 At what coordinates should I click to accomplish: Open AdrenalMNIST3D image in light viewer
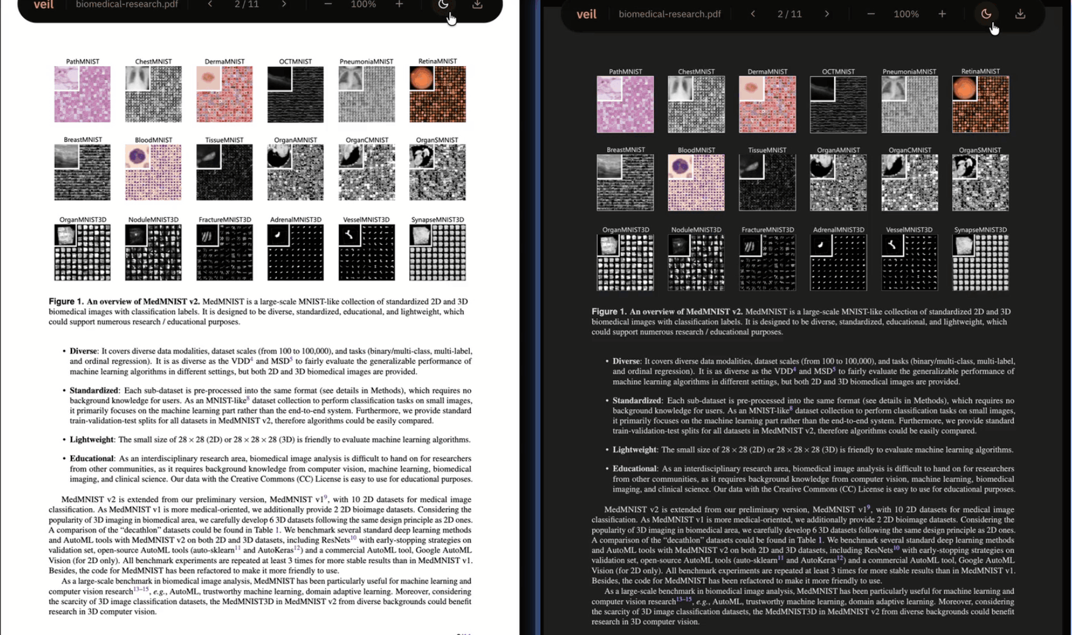point(295,252)
